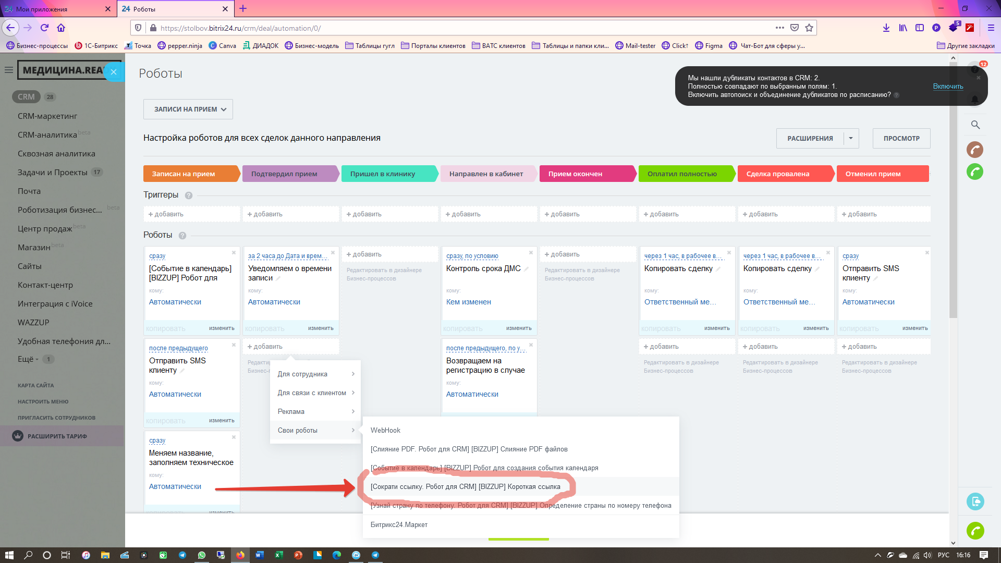Click the Firefox home button

[61, 28]
